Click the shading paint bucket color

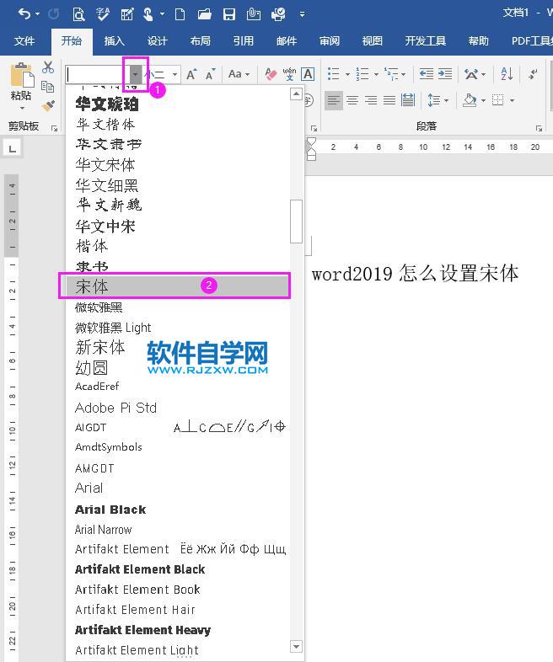coord(470,100)
